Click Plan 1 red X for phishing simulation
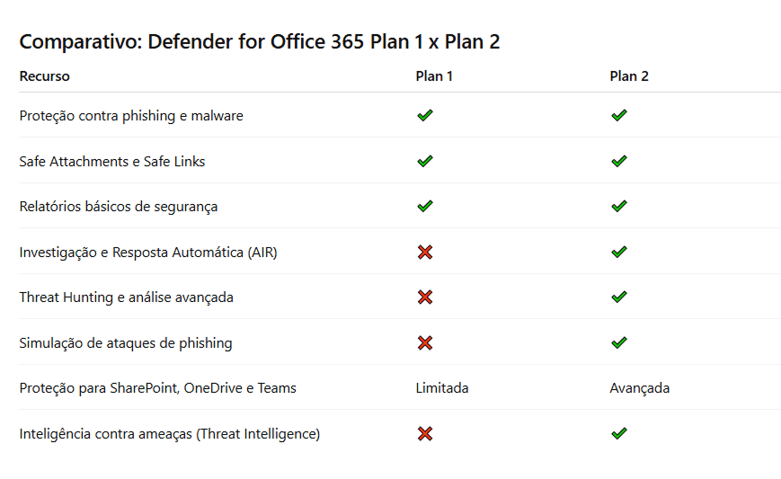 pos(425,343)
